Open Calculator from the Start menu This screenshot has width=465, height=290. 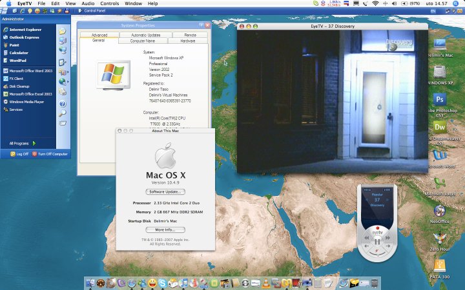(15, 53)
